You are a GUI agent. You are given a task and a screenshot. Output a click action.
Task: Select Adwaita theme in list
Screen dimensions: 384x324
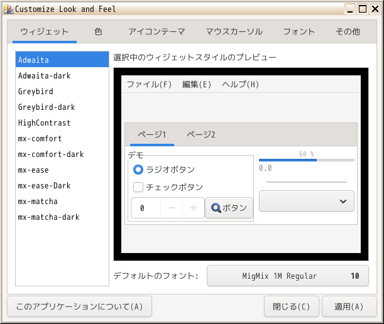point(62,60)
